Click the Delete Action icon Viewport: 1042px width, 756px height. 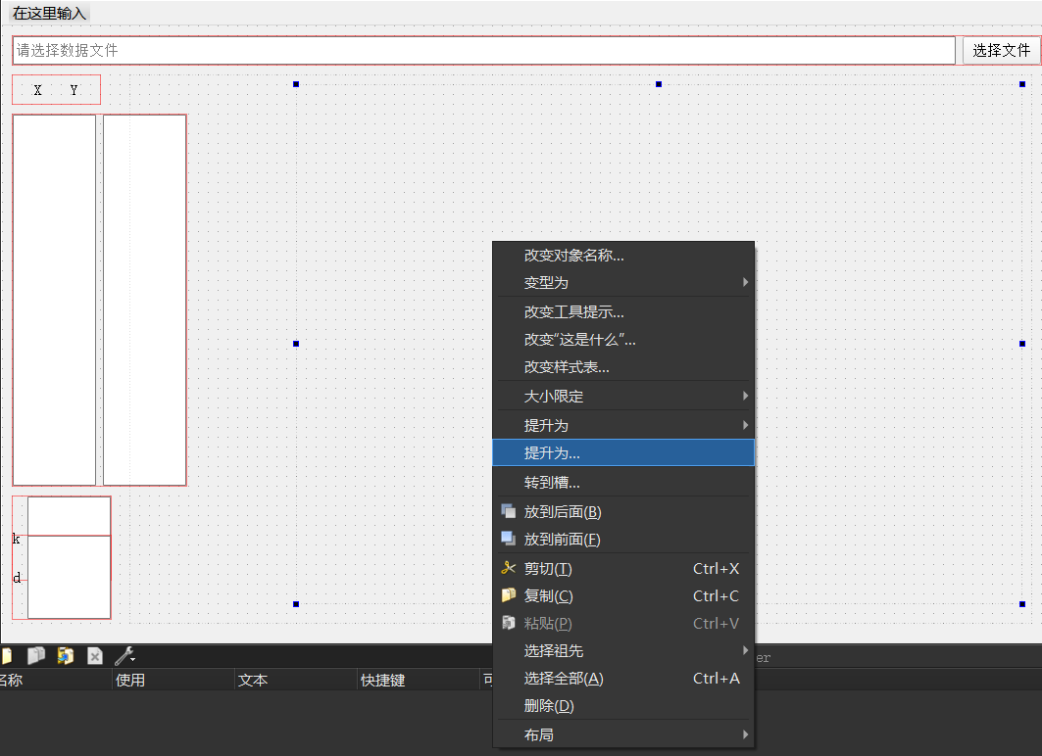[x=94, y=656]
